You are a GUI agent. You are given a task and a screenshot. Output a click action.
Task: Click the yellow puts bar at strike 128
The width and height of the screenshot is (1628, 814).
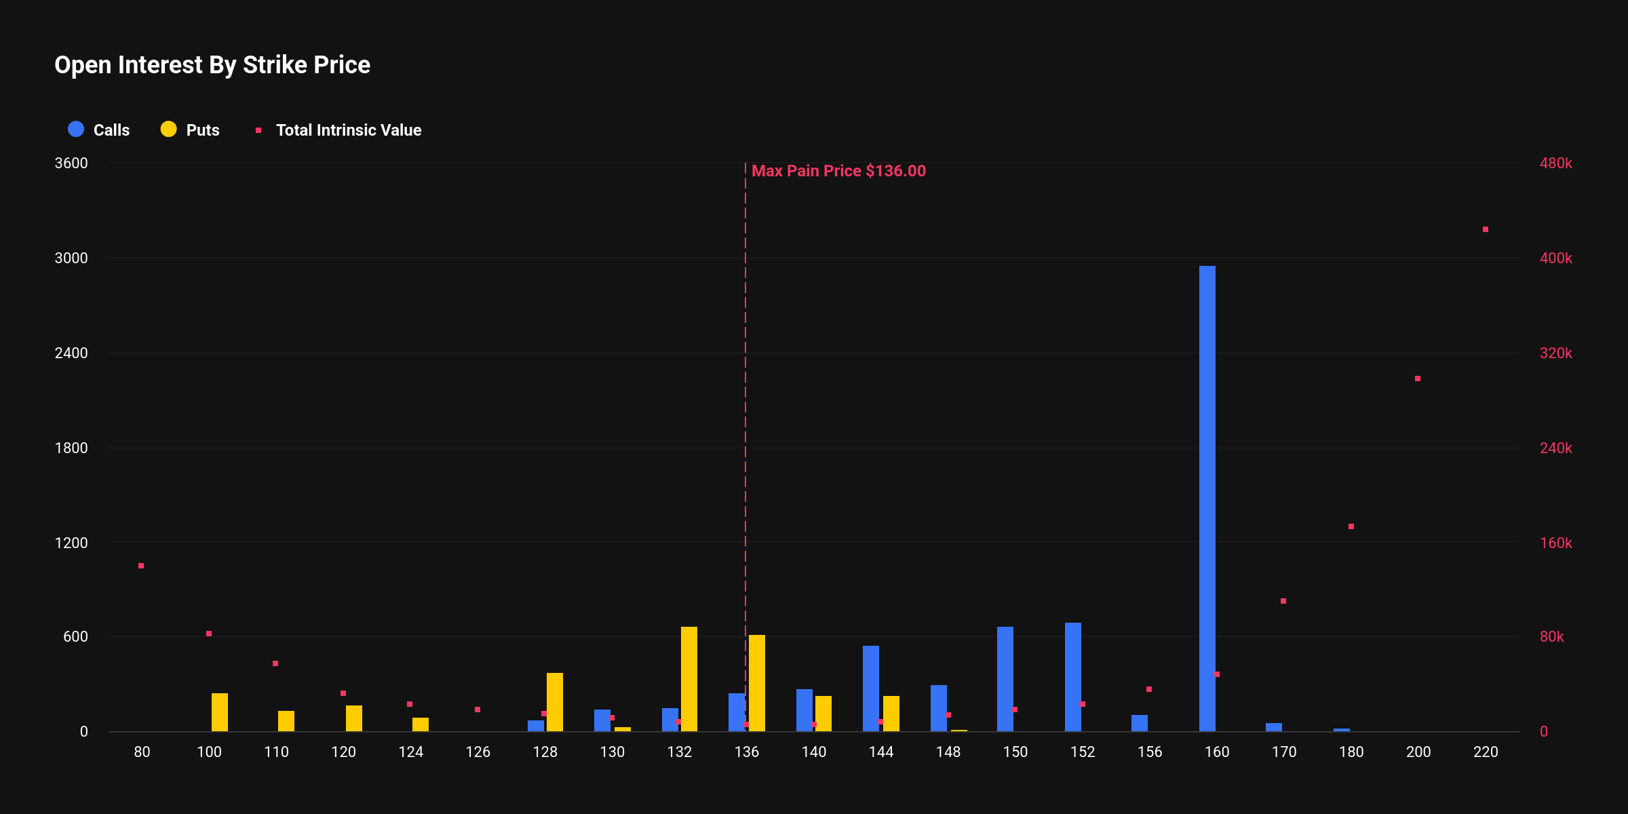pos(554,701)
